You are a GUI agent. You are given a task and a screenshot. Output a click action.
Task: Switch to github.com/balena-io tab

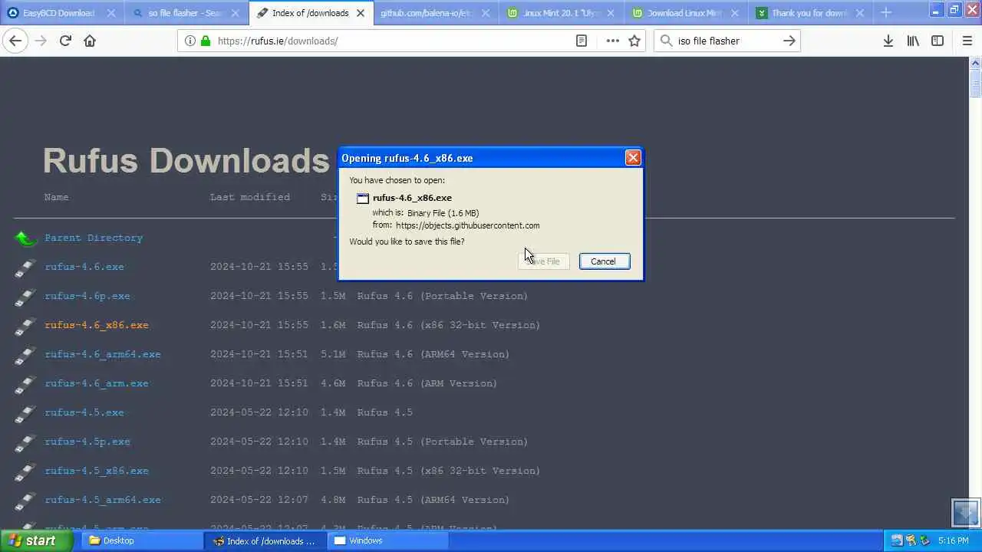tap(426, 13)
